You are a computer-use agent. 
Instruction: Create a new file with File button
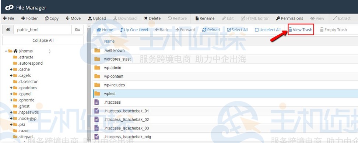point(8,18)
